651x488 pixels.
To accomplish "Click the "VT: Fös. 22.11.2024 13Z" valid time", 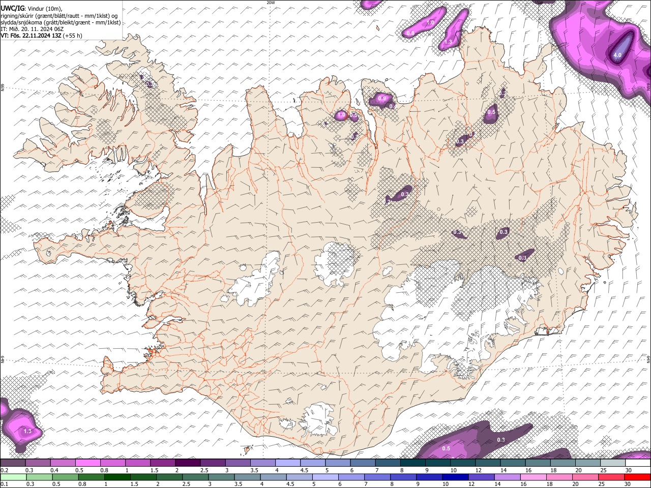I will [x=31, y=36].
